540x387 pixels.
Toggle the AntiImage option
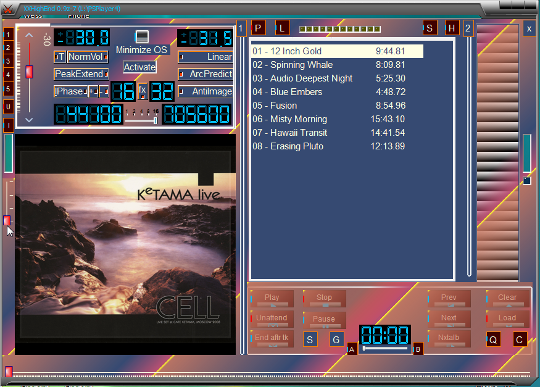pyautogui.click(x=206, y=91)
